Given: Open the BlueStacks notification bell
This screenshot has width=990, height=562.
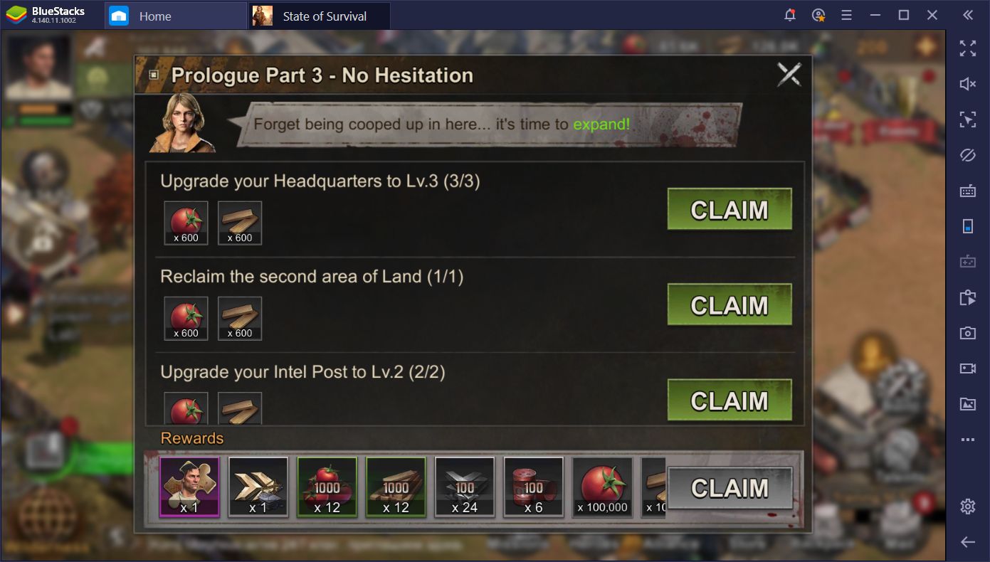Looking at the screenshot, I should 789,15.
